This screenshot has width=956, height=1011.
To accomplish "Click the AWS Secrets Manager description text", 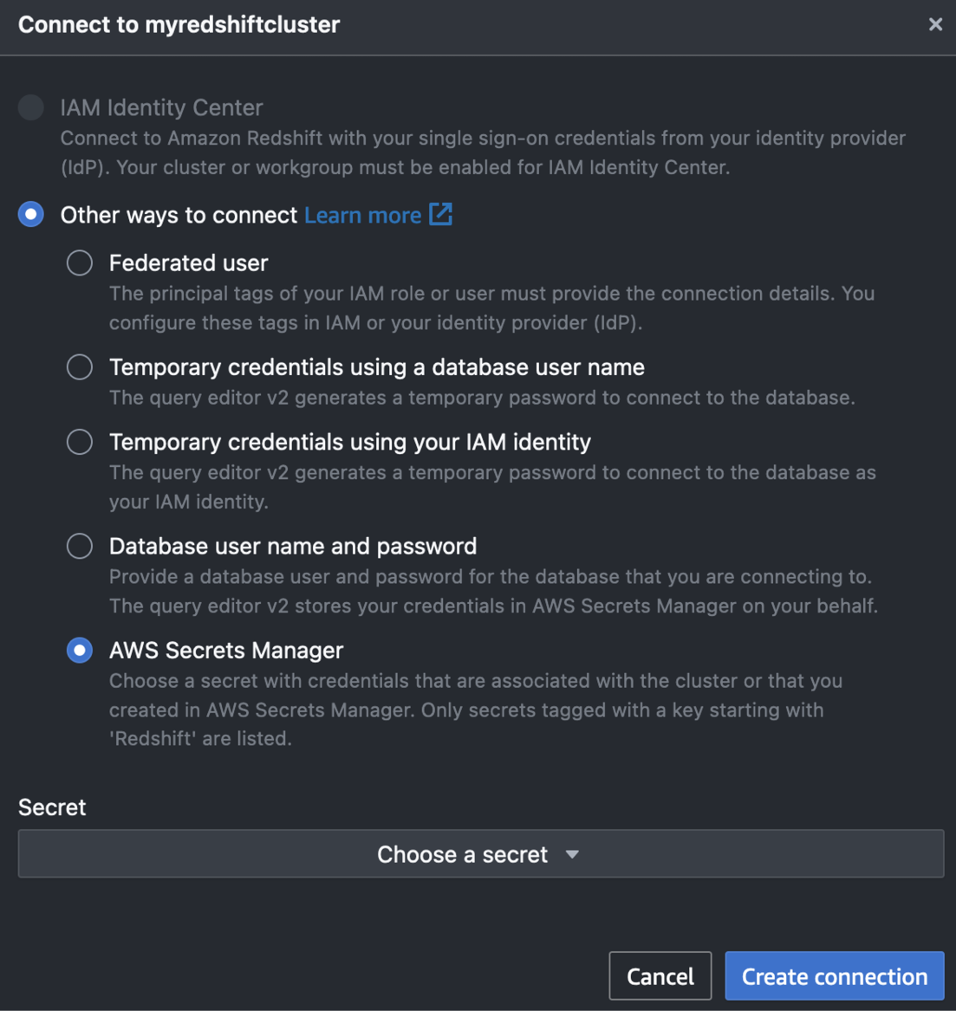I will pyautogui.click(x=475, y=710).
